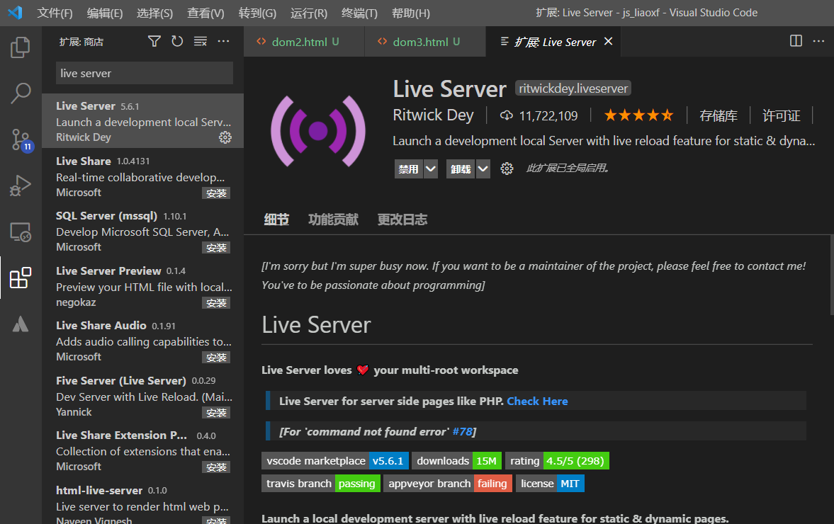Expand the 禁用 (Disable) dropdown arrow
This screenshot has height=524, width=834.
click(430, 169)
